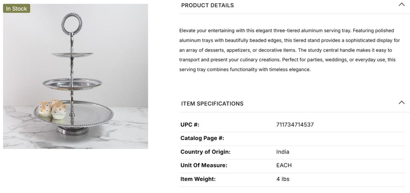Click the Catalog Page # label
Image resolution: width=410 pixels, height=193 pixels.
tap(202, 138)
